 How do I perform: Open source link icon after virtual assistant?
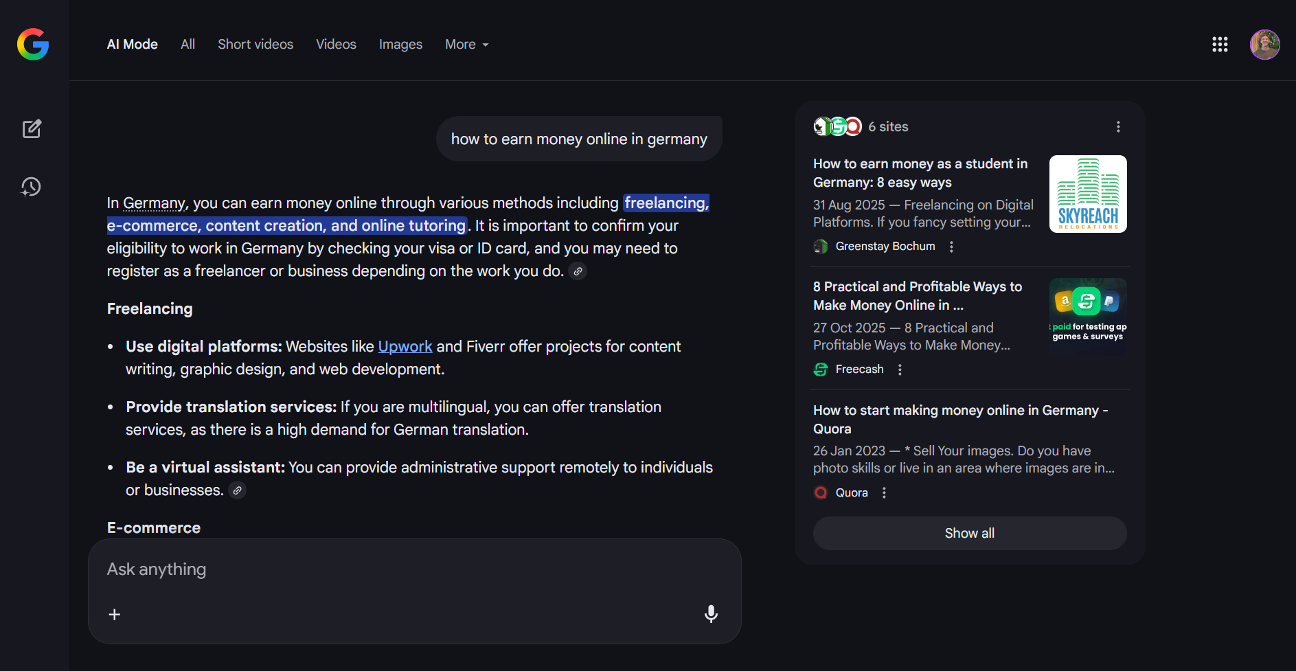pos(237,490)
